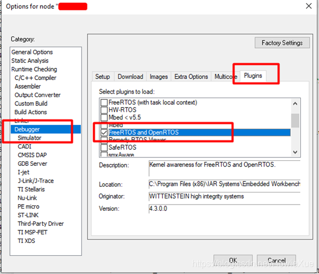Open Third-Party Driver category
Screen dimensions: 319x274
(x=40, y=224)
